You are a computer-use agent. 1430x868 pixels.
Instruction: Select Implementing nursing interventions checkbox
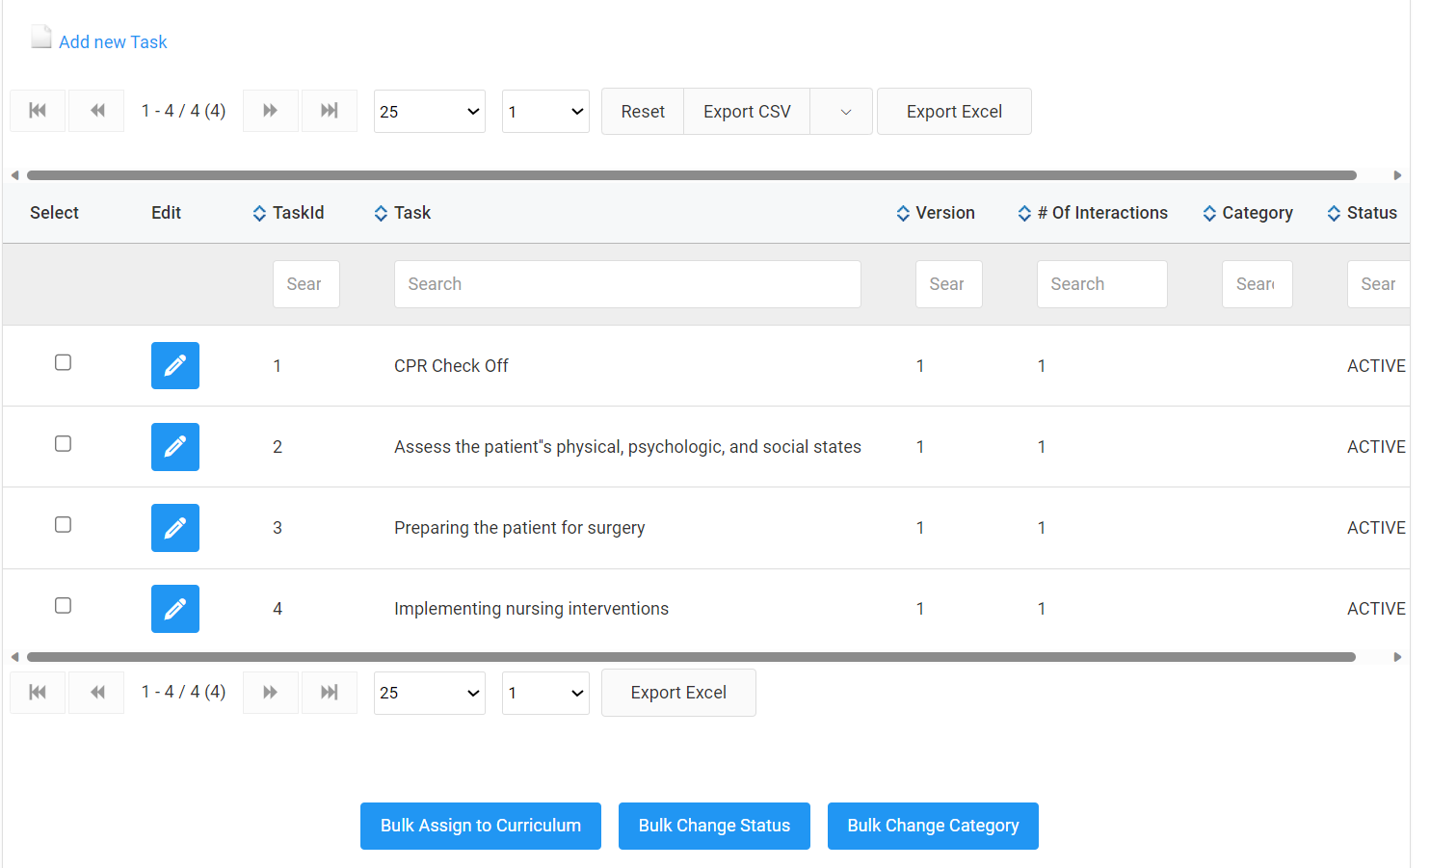(x=63, y=605)
